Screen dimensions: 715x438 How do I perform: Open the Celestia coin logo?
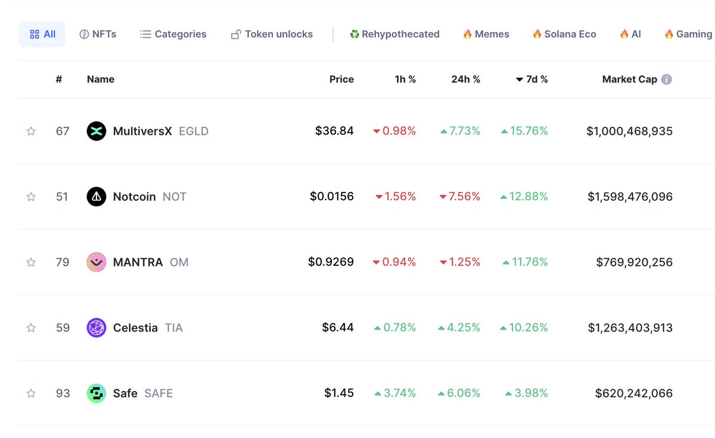97,328
